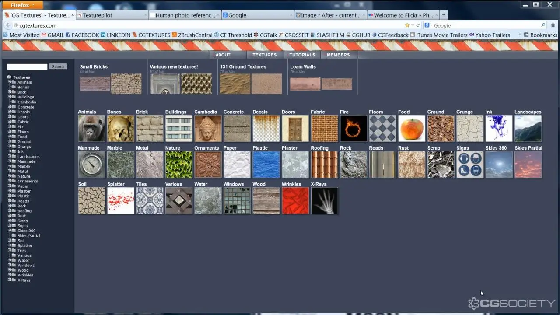
Task: Focus the Google search box
Action: (x=486, y=25)
